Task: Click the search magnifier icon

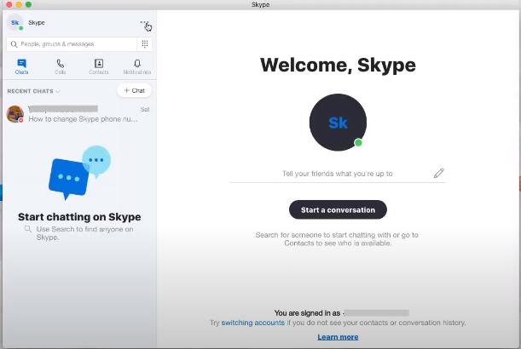Action: [14, 44]
